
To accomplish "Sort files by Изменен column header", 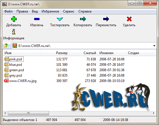I will 112,53.
